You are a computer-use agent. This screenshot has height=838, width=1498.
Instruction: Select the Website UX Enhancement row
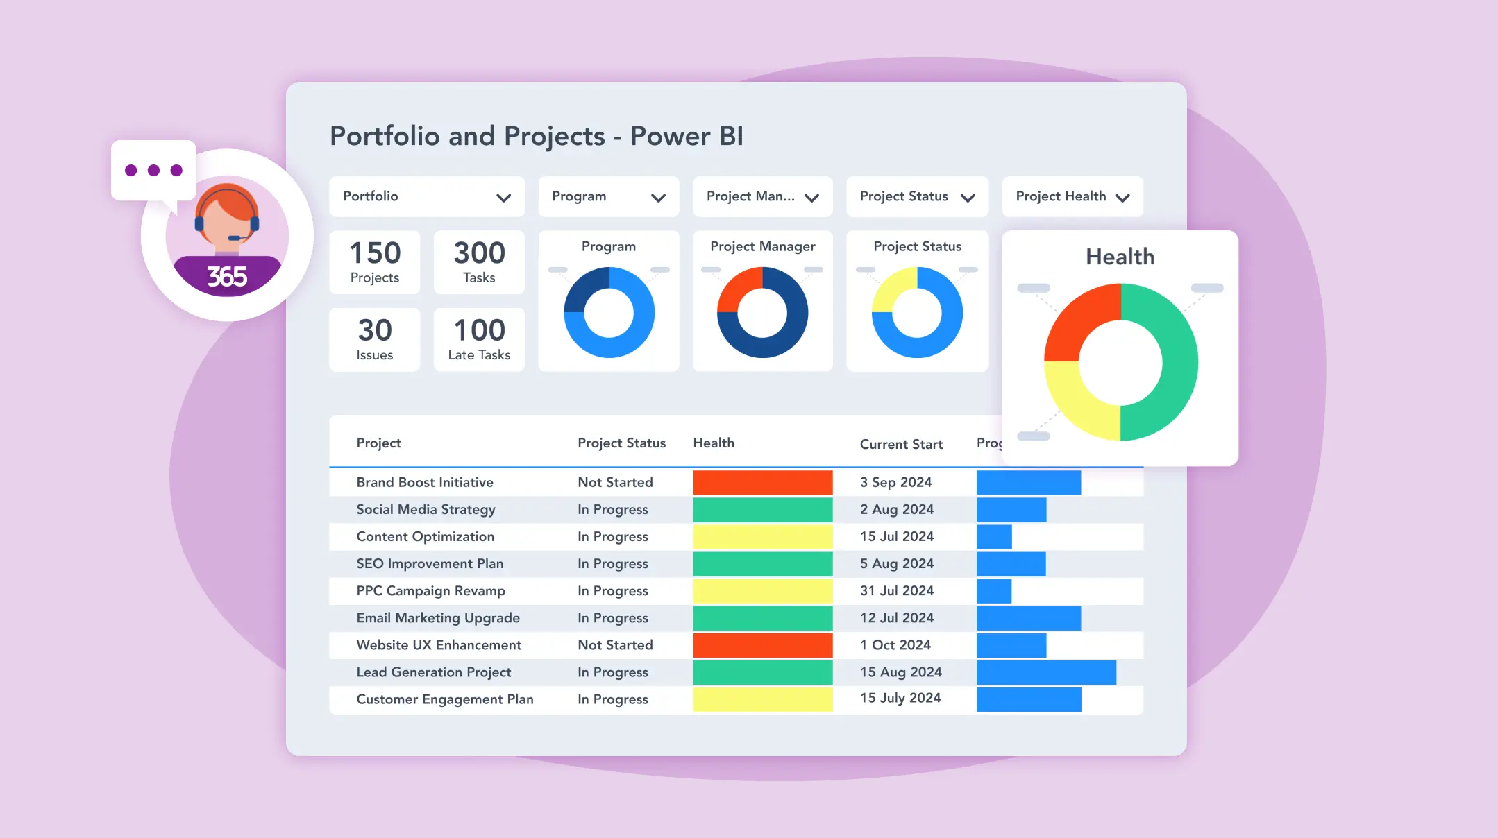tap(439, 645)
